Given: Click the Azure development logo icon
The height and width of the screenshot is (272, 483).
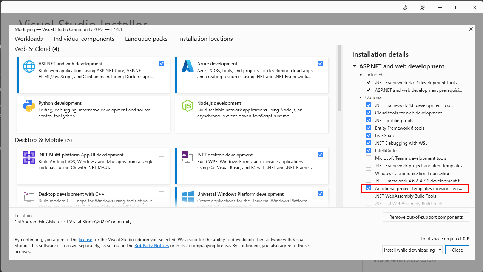Looking at the screenshot, I should tap(188, 66).
